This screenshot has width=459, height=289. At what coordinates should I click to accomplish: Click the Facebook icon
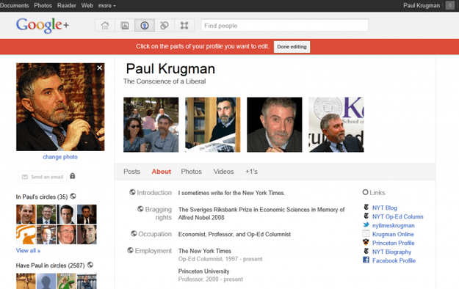pyautogui.click(x=366, y=260)
